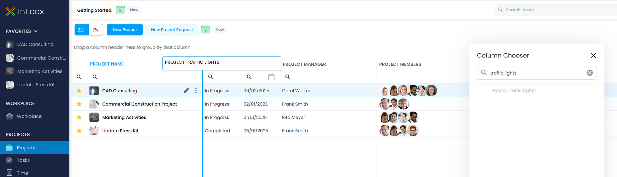Image resolution: width=617 pixels, height=177 pixels.
Task: Open the CAD Consulting project name
Action: (x=120, y=91)
